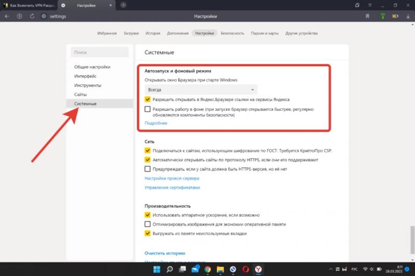Select Интерфейс in the settings sidebar

pyautogui.click(x=85, y=76)
